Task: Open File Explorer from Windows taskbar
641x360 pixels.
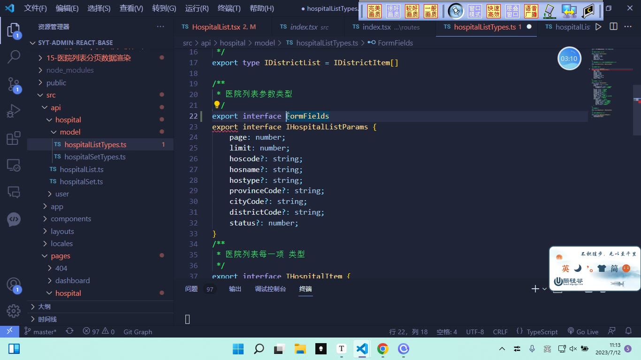Action: pos(300,349)
